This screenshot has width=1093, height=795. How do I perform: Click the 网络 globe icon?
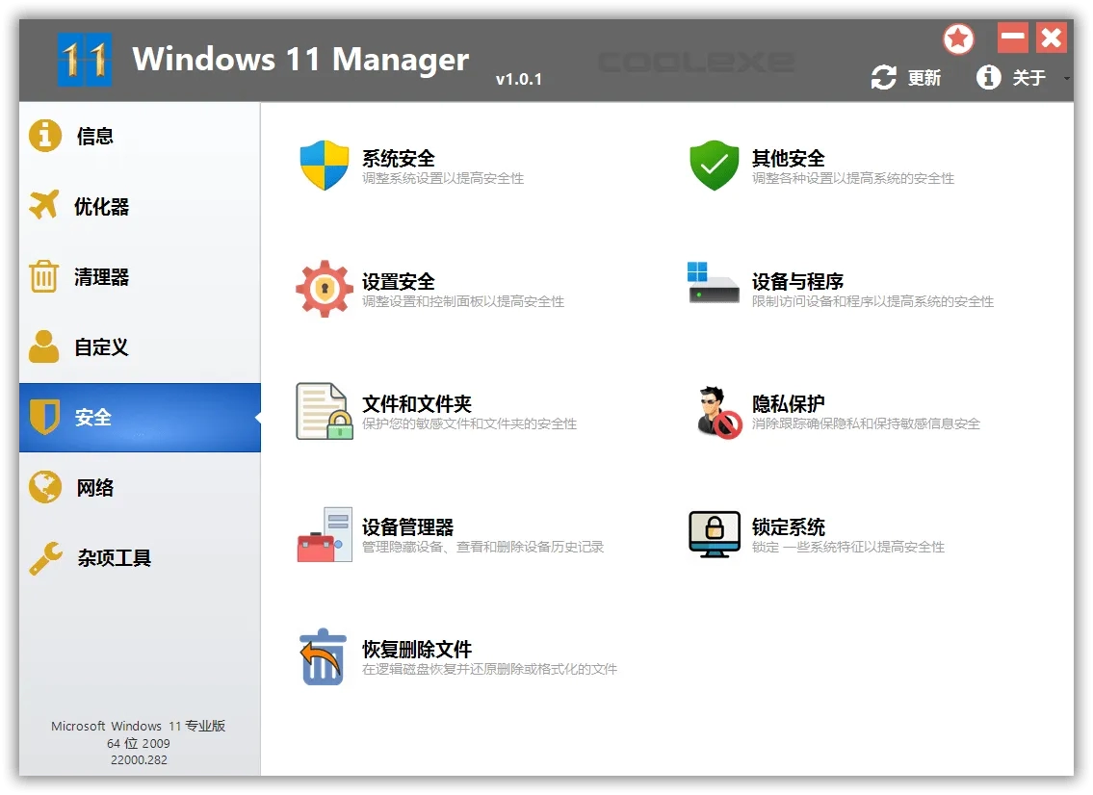pos(45,487)
